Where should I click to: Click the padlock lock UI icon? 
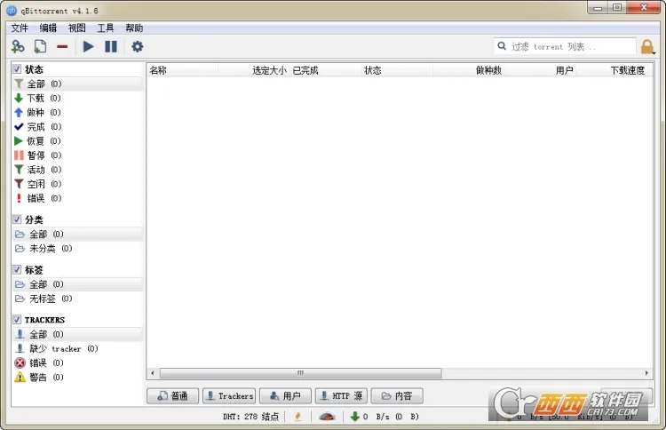click(x=647, y=46)
